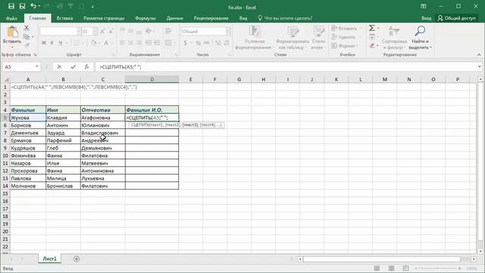The image size is (485, 273).
Task: Click the Save icon in quick access toolbar
Action: click(11, 6)
